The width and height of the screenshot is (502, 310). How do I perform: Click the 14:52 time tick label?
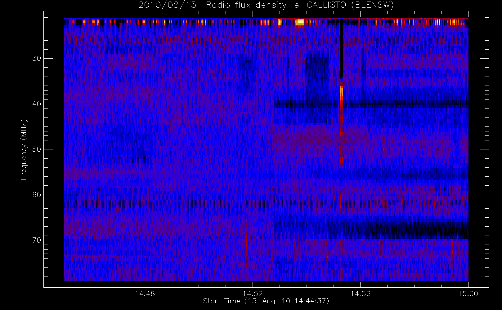[x=253, y=294]
